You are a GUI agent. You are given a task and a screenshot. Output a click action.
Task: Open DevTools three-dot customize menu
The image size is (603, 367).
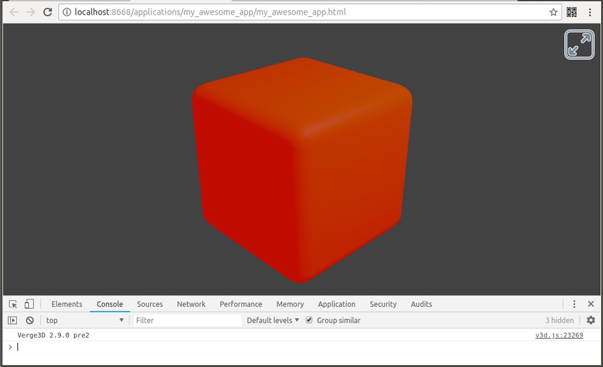pyautogui.click(x=574, y=304)
